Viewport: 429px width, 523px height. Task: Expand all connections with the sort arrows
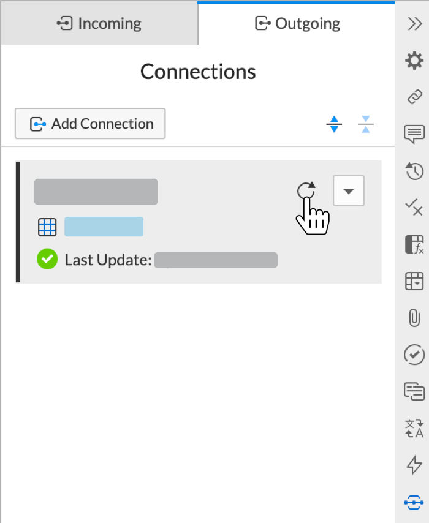pyautogui.click(x=334, y=124)
